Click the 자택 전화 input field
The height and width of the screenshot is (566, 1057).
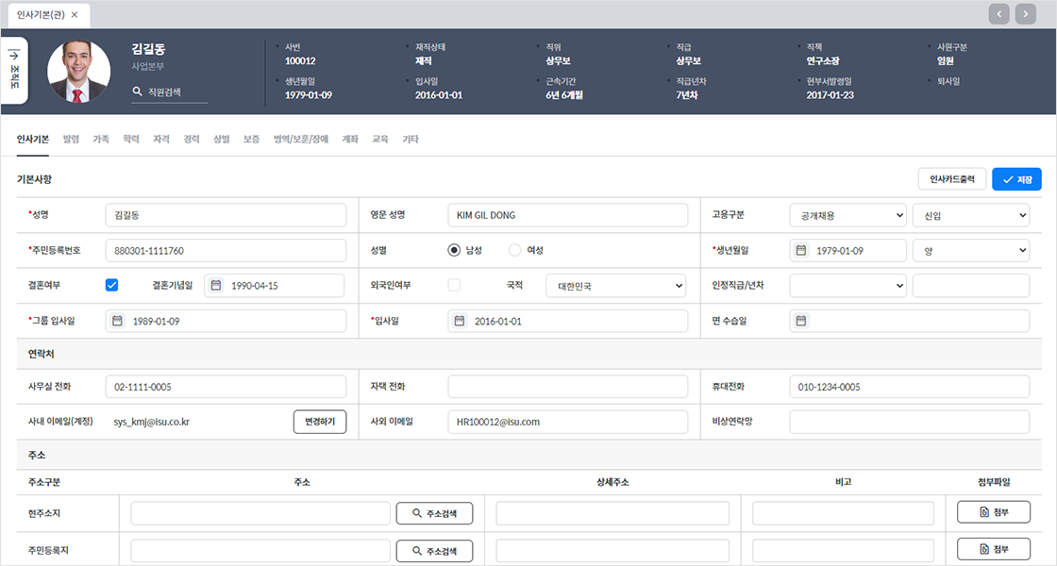(567, 387)
